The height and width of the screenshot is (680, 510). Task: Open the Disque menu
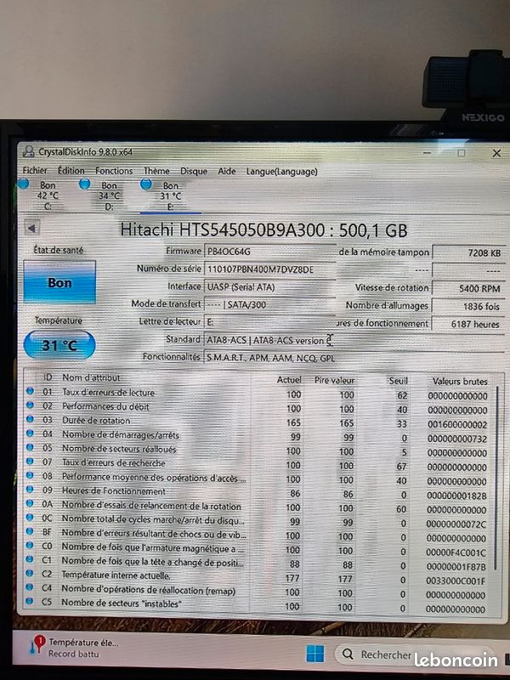(x=194, y=172)
